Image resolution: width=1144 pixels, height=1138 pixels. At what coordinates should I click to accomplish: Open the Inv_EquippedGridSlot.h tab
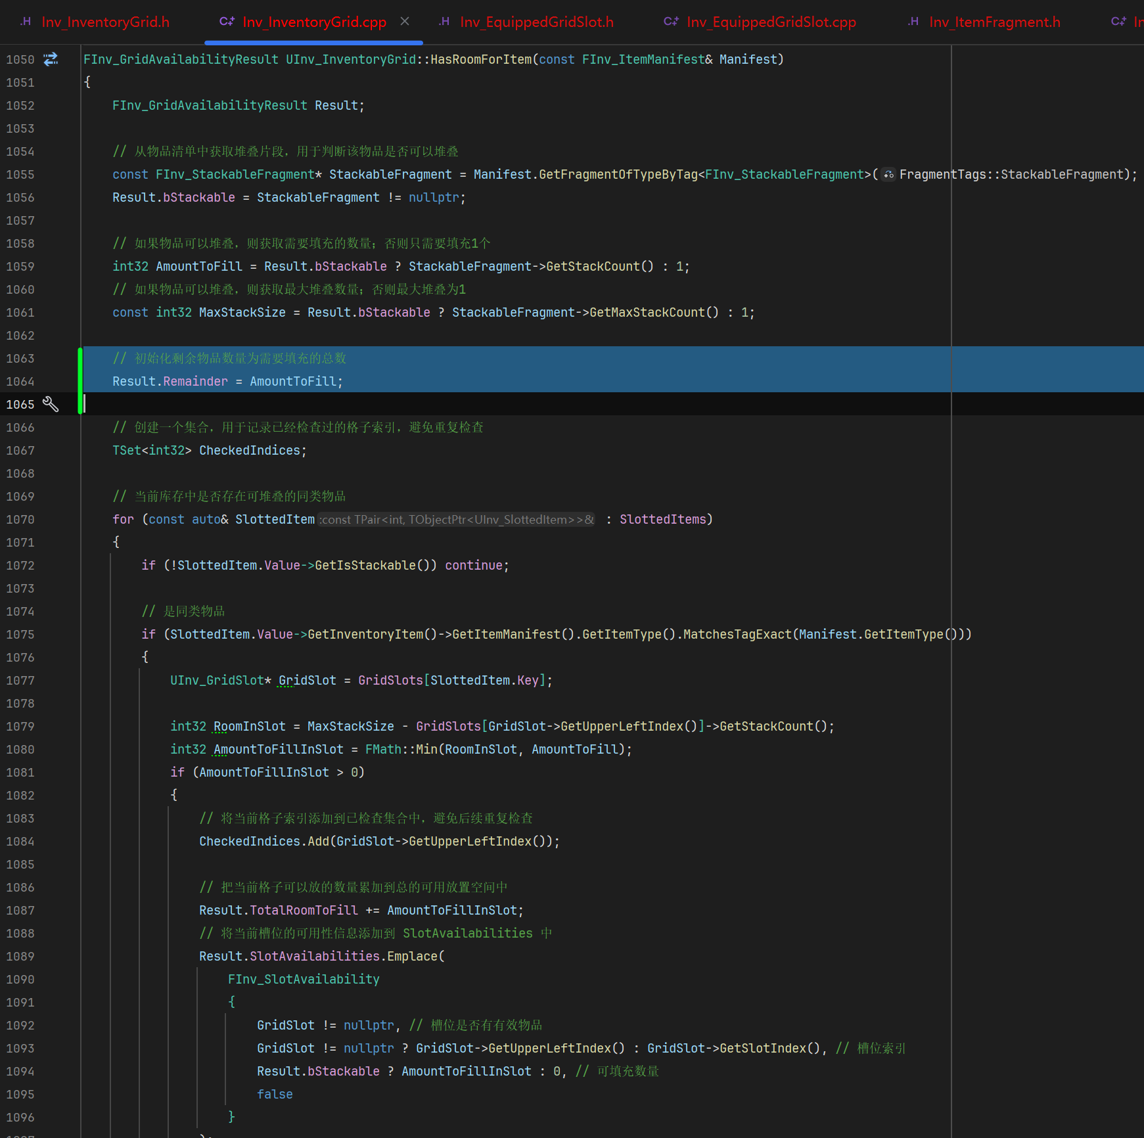click(526, 22)
